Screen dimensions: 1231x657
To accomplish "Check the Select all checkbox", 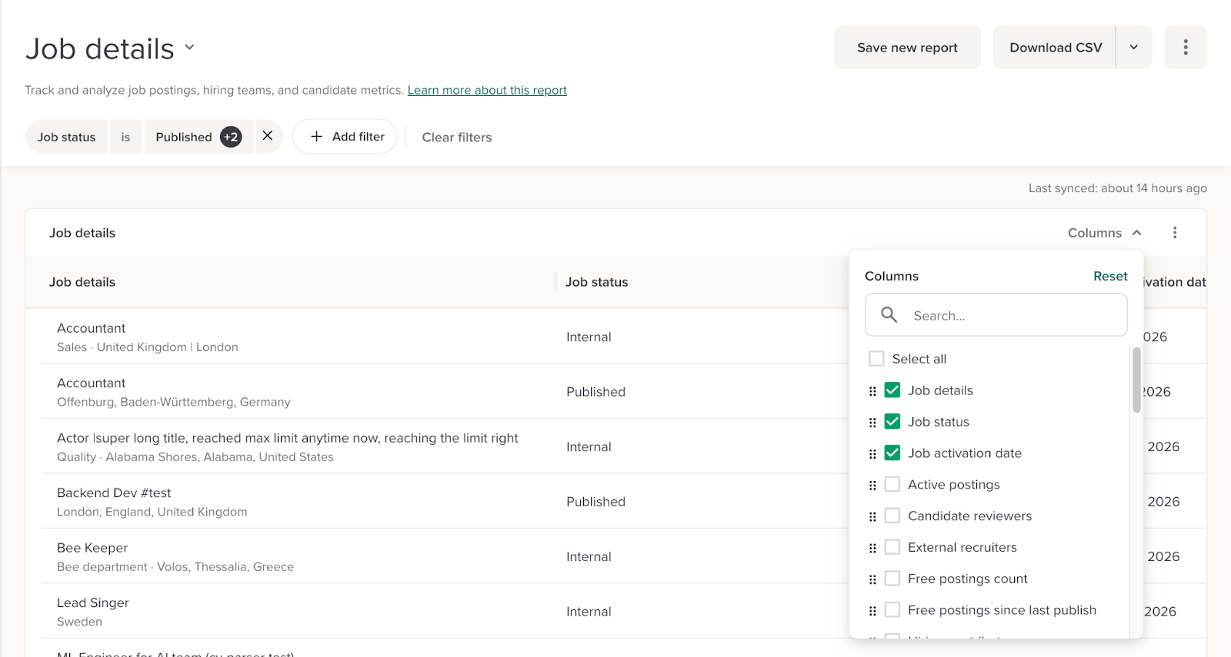I will (x=876, y=359).
